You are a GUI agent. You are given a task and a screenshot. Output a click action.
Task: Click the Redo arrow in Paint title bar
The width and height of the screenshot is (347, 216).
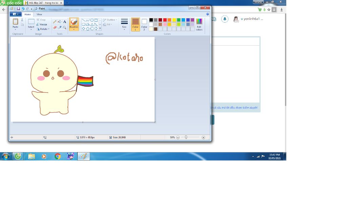(x=27, y=8)
